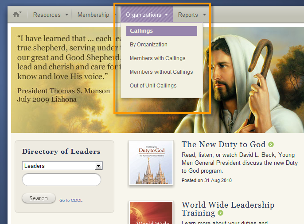The image size is (304, 224).
Task: Choose By Organization from the menu
Action: click(x=148, y=45)
